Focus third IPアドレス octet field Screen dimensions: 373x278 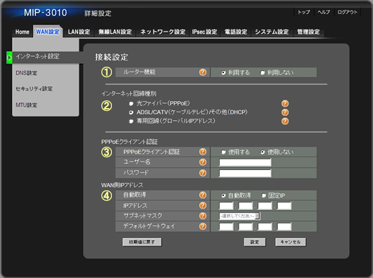coord(265,206)
